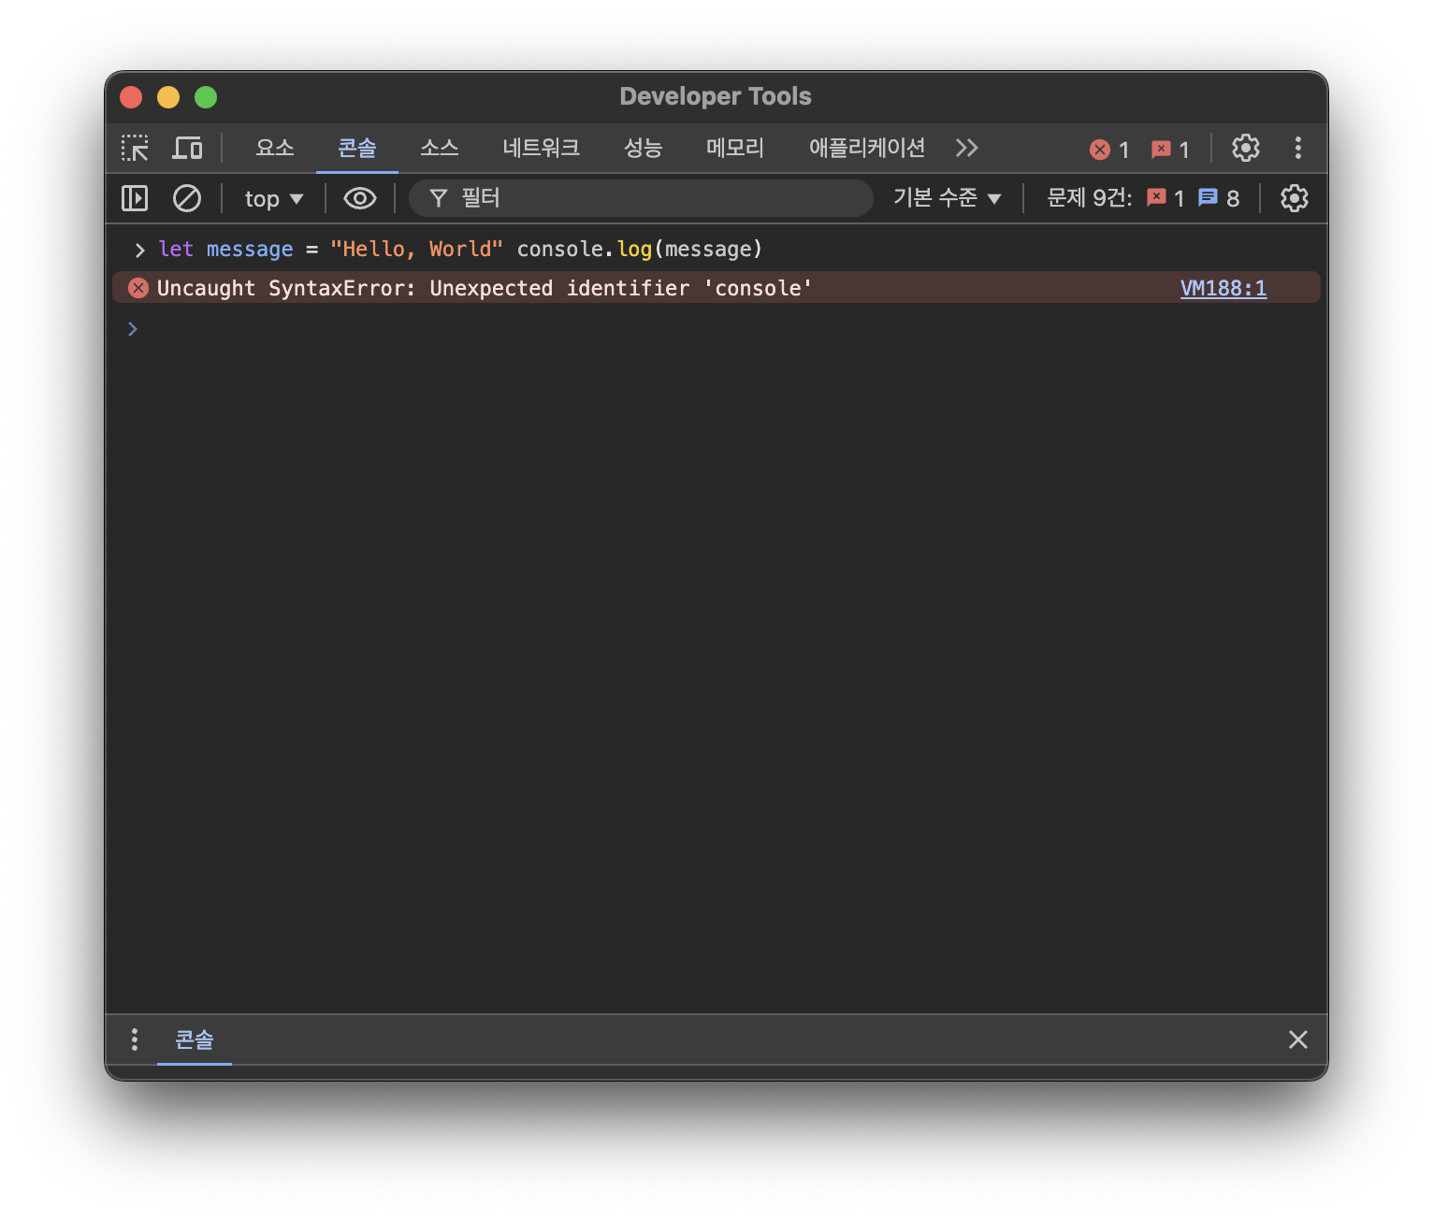This screenshot has height=1219, width=1433.
Task: Select the 콘솔 tab in top bar
Action: click(356, 148)
